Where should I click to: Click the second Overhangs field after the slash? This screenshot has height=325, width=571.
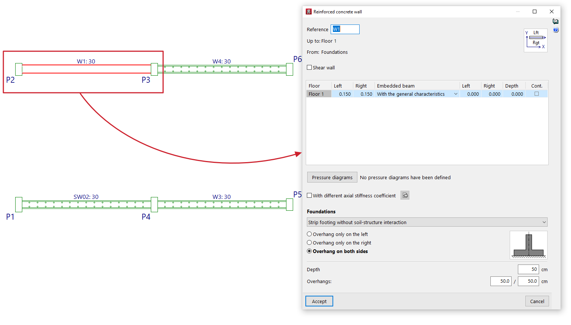tap(528, 281)
